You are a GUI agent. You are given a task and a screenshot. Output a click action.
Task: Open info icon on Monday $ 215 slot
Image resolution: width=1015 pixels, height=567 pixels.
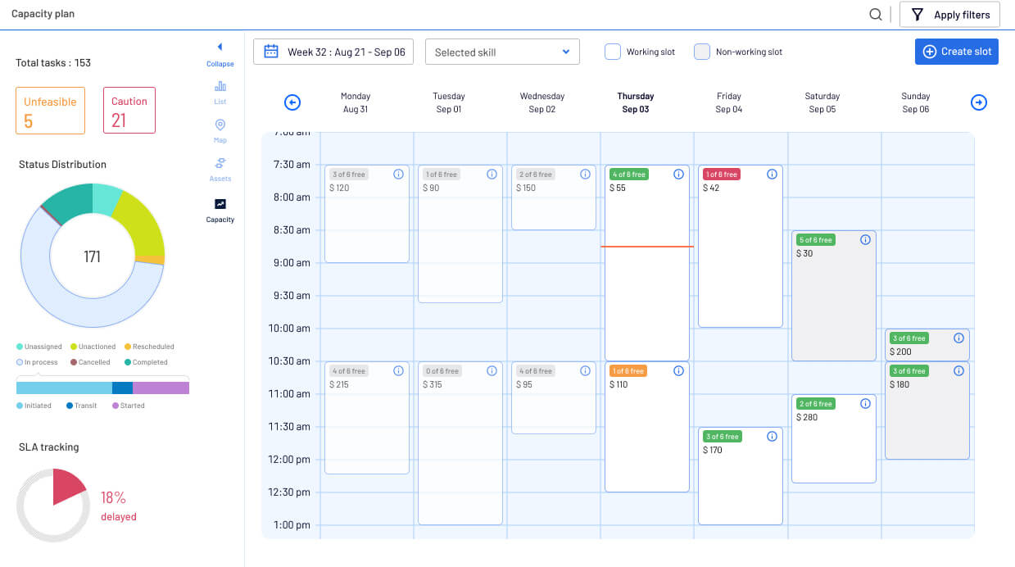point(398,371)
